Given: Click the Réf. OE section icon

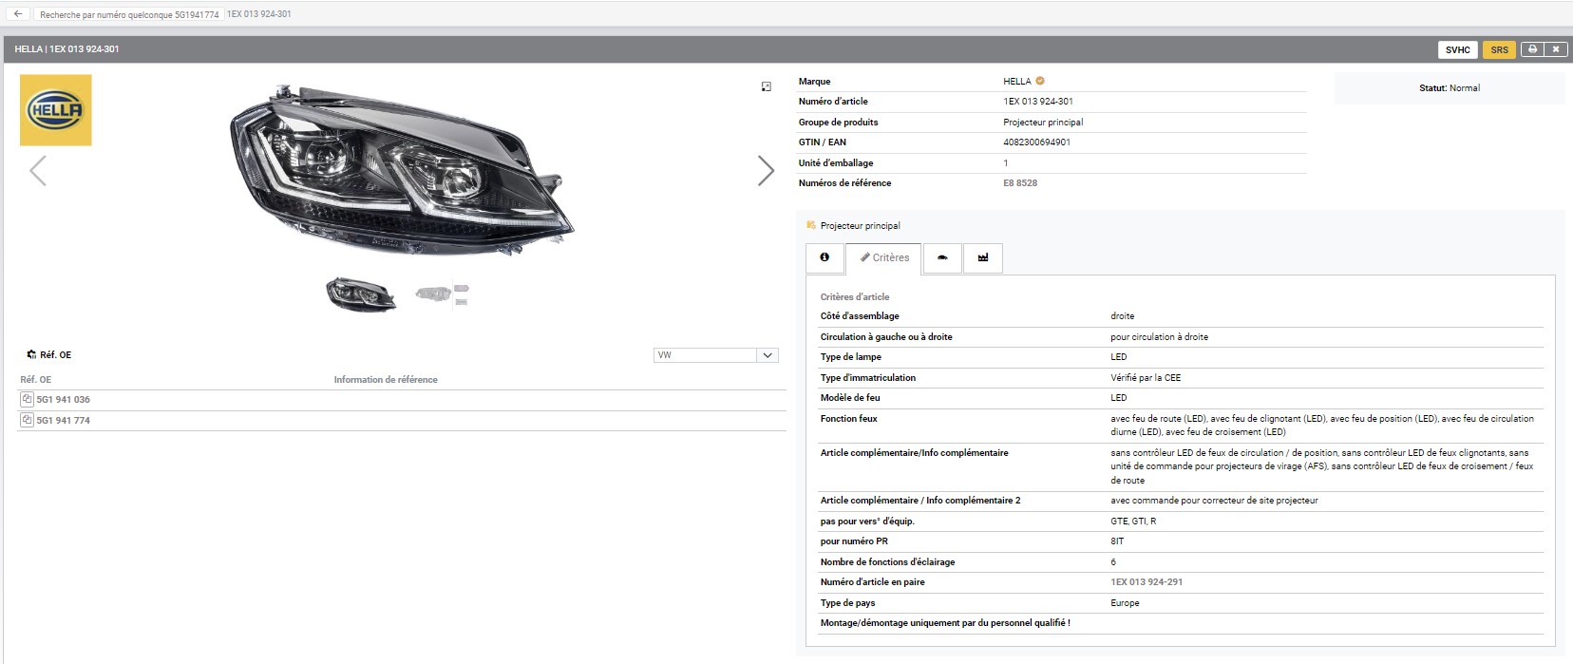Looking at the screenshot, I should 31,354.
